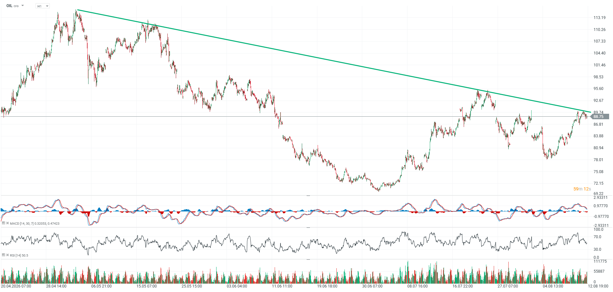
Task: Click the 12.08 19:00 time axis label
Action: tap(598, 286)
